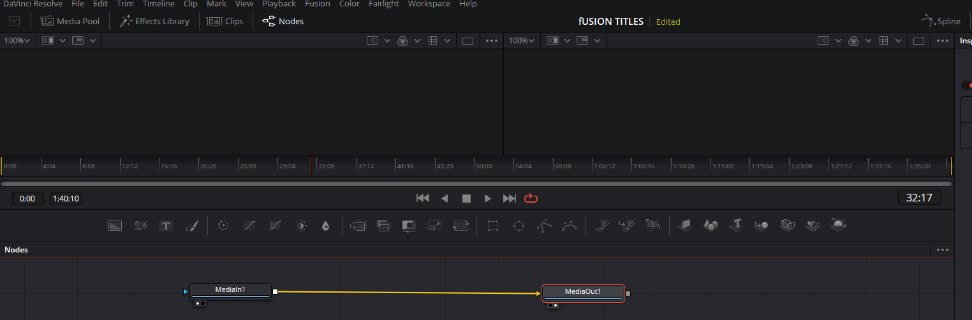The image size is (972, 320).
Task: Add a Text+ node from the toolbar
Action: pyautogui.click(x=166, y=226)
